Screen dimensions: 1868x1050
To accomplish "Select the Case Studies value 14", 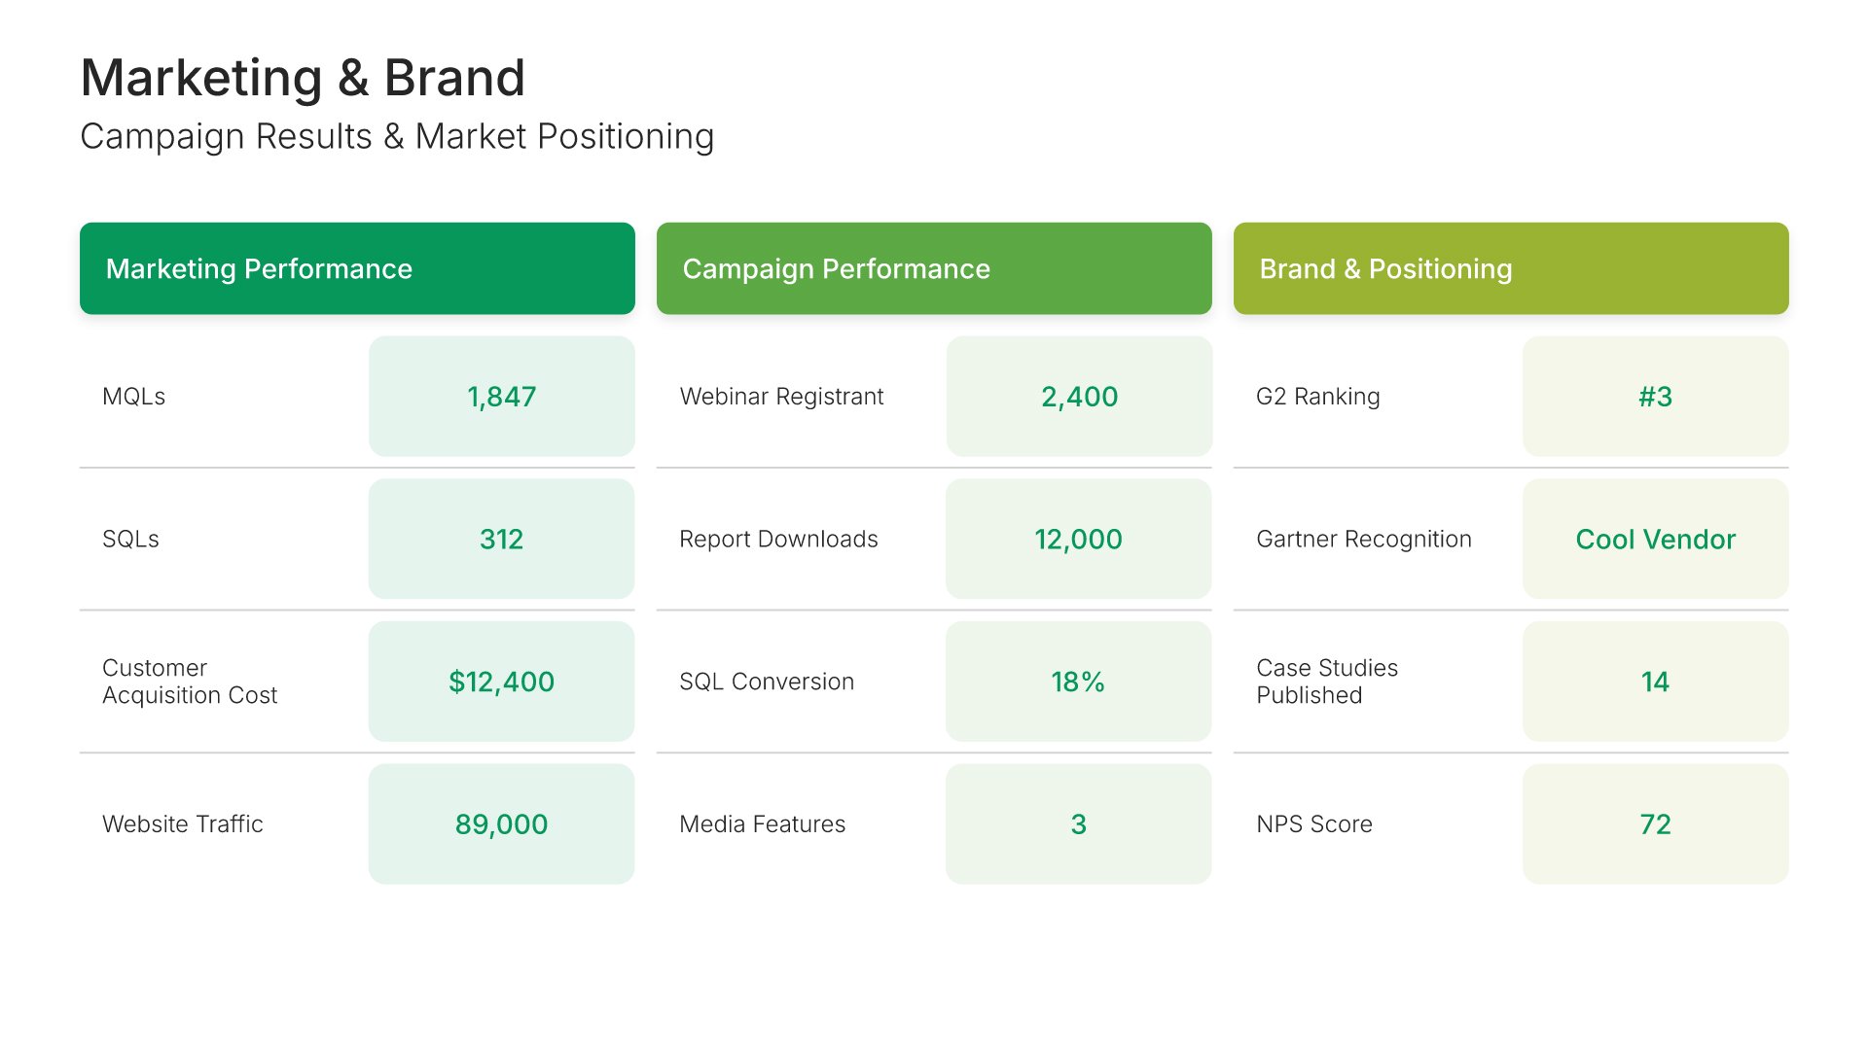I will 1655,682.
